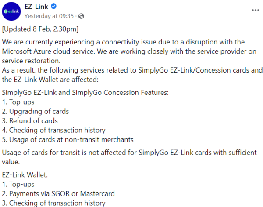Image resolution: width=263 pixels, height=207 pixels.
Task: Open the three-dot post options menu
Action: [255, 10]
